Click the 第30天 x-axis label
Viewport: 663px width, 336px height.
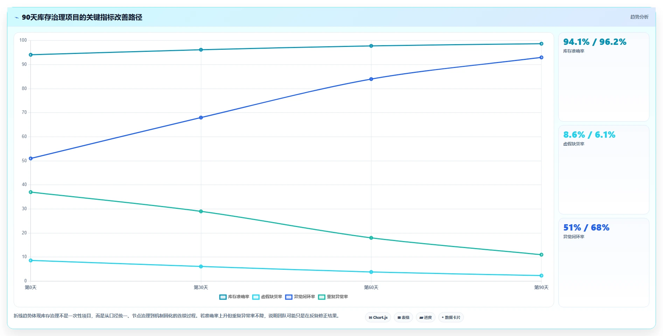coord(201,287)
